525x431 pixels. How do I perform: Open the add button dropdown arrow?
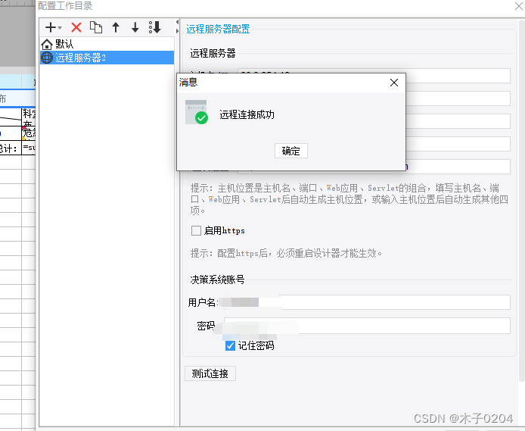click(60, 28)
